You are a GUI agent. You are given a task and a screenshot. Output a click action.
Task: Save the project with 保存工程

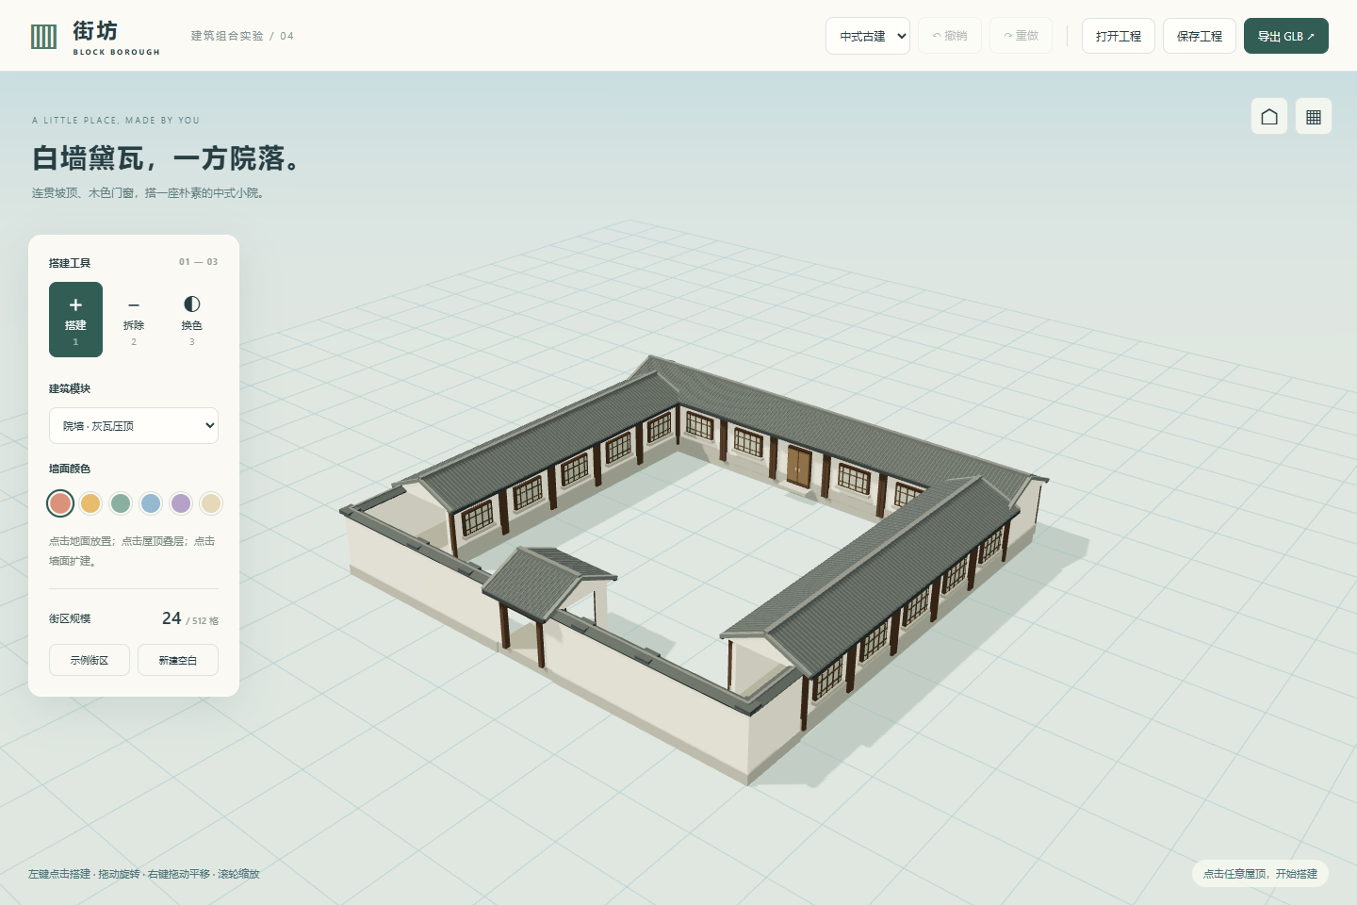pos(1200,36)
